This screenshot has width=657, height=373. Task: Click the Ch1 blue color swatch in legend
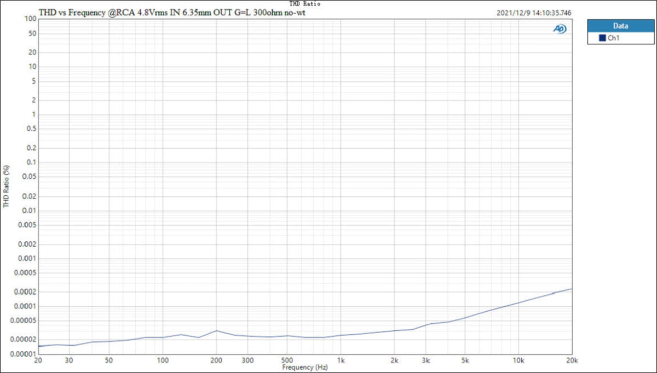[602, 38]
